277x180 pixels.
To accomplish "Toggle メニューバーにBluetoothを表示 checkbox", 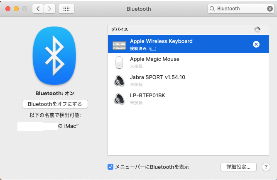I will pyautogui.click(x=110, y=167).
